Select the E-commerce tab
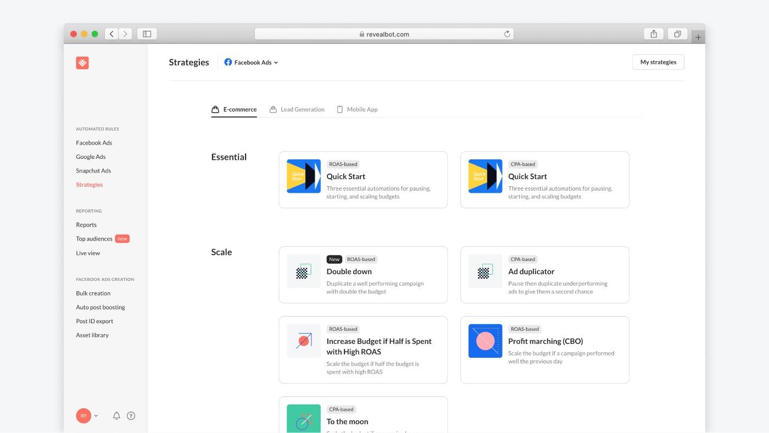 coord(234,109)
